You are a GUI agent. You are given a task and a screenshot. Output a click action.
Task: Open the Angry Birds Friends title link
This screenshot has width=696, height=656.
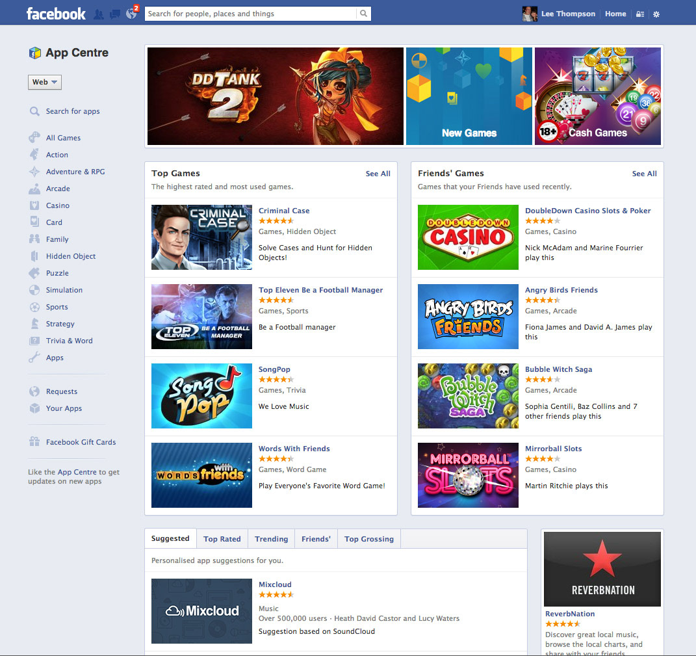[x=561, y=290]
